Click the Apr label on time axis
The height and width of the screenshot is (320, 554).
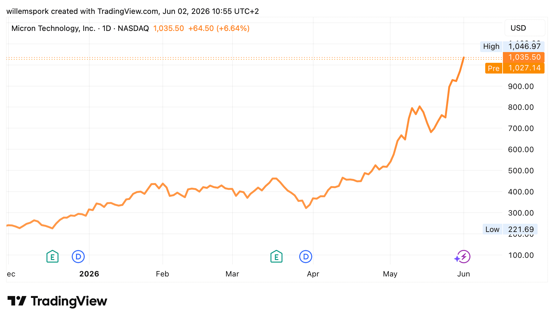(313, 274)
